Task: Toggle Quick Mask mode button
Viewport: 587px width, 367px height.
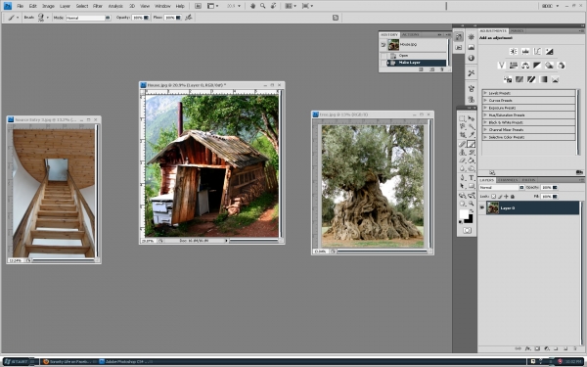Action: click(467, 230)
